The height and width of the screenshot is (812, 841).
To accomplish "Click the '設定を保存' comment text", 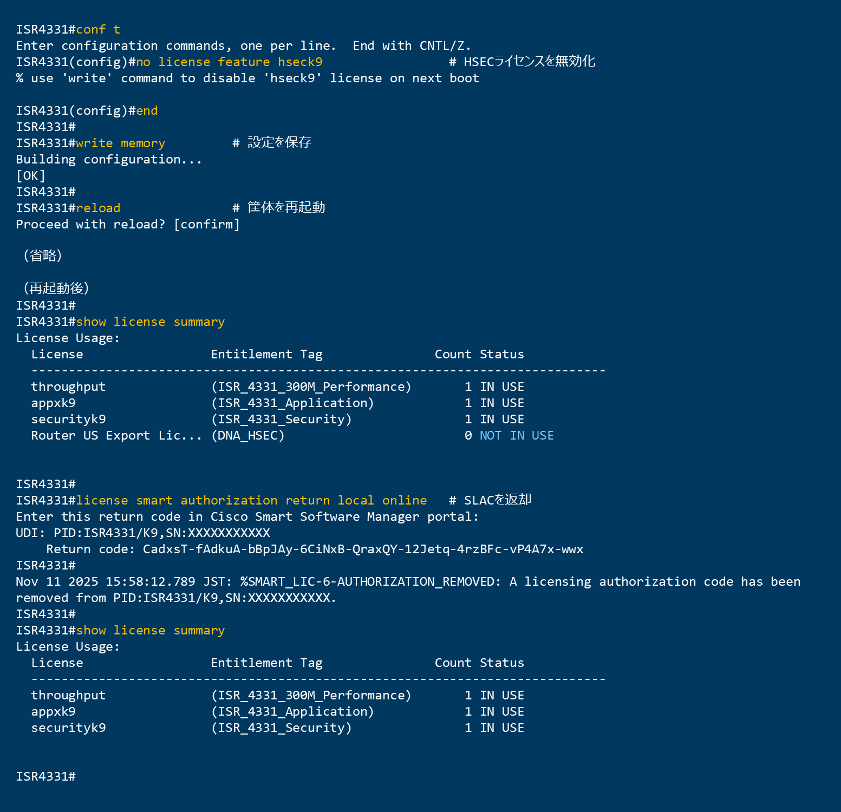I will tap(279, 143).
